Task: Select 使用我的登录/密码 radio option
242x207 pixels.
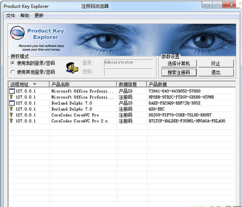Action: pos(33,63)
